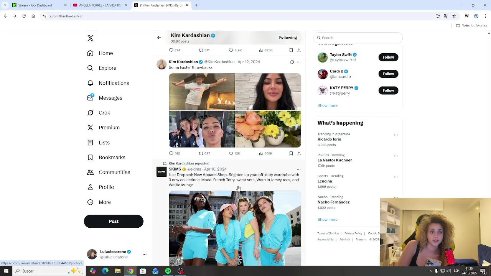Viewport: 491px width, 276px height.
Task: Open Spotify from the taskbar
Action: [168, 271]
